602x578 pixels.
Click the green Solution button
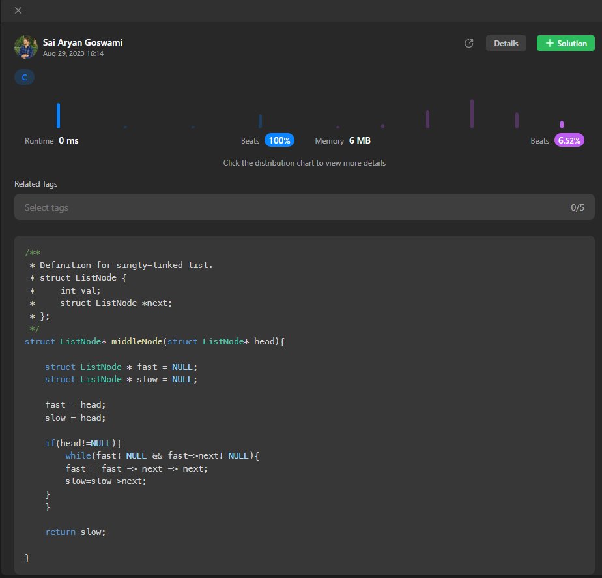[566, 43]
